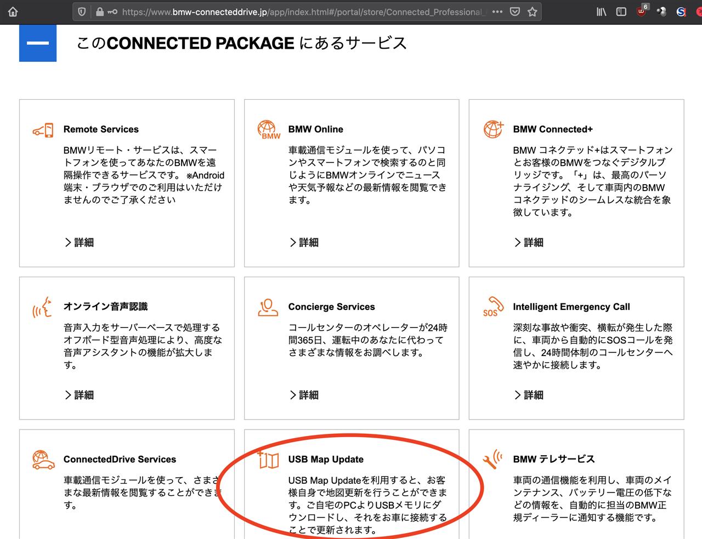Open 詳細 for オンライン音声認識
Viewport: 702px width, 539px height.
(80, 395)
